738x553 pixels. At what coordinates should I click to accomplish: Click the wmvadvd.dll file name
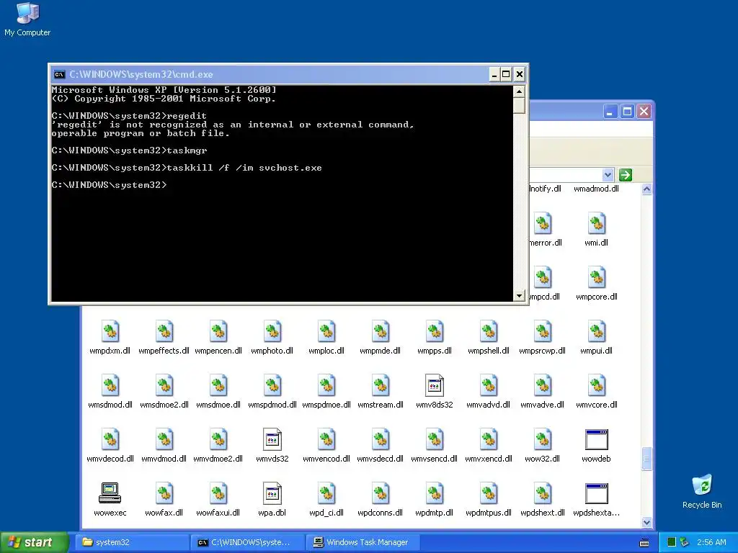coord(489,405)
